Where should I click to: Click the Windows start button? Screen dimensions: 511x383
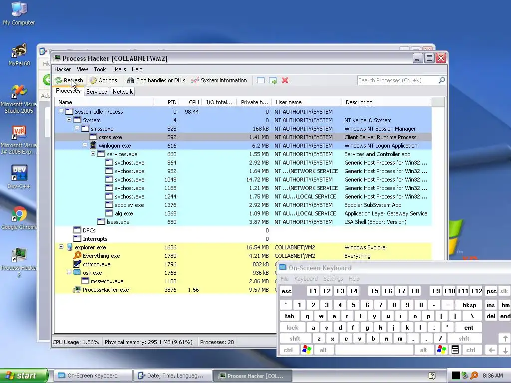coord(24,376)
